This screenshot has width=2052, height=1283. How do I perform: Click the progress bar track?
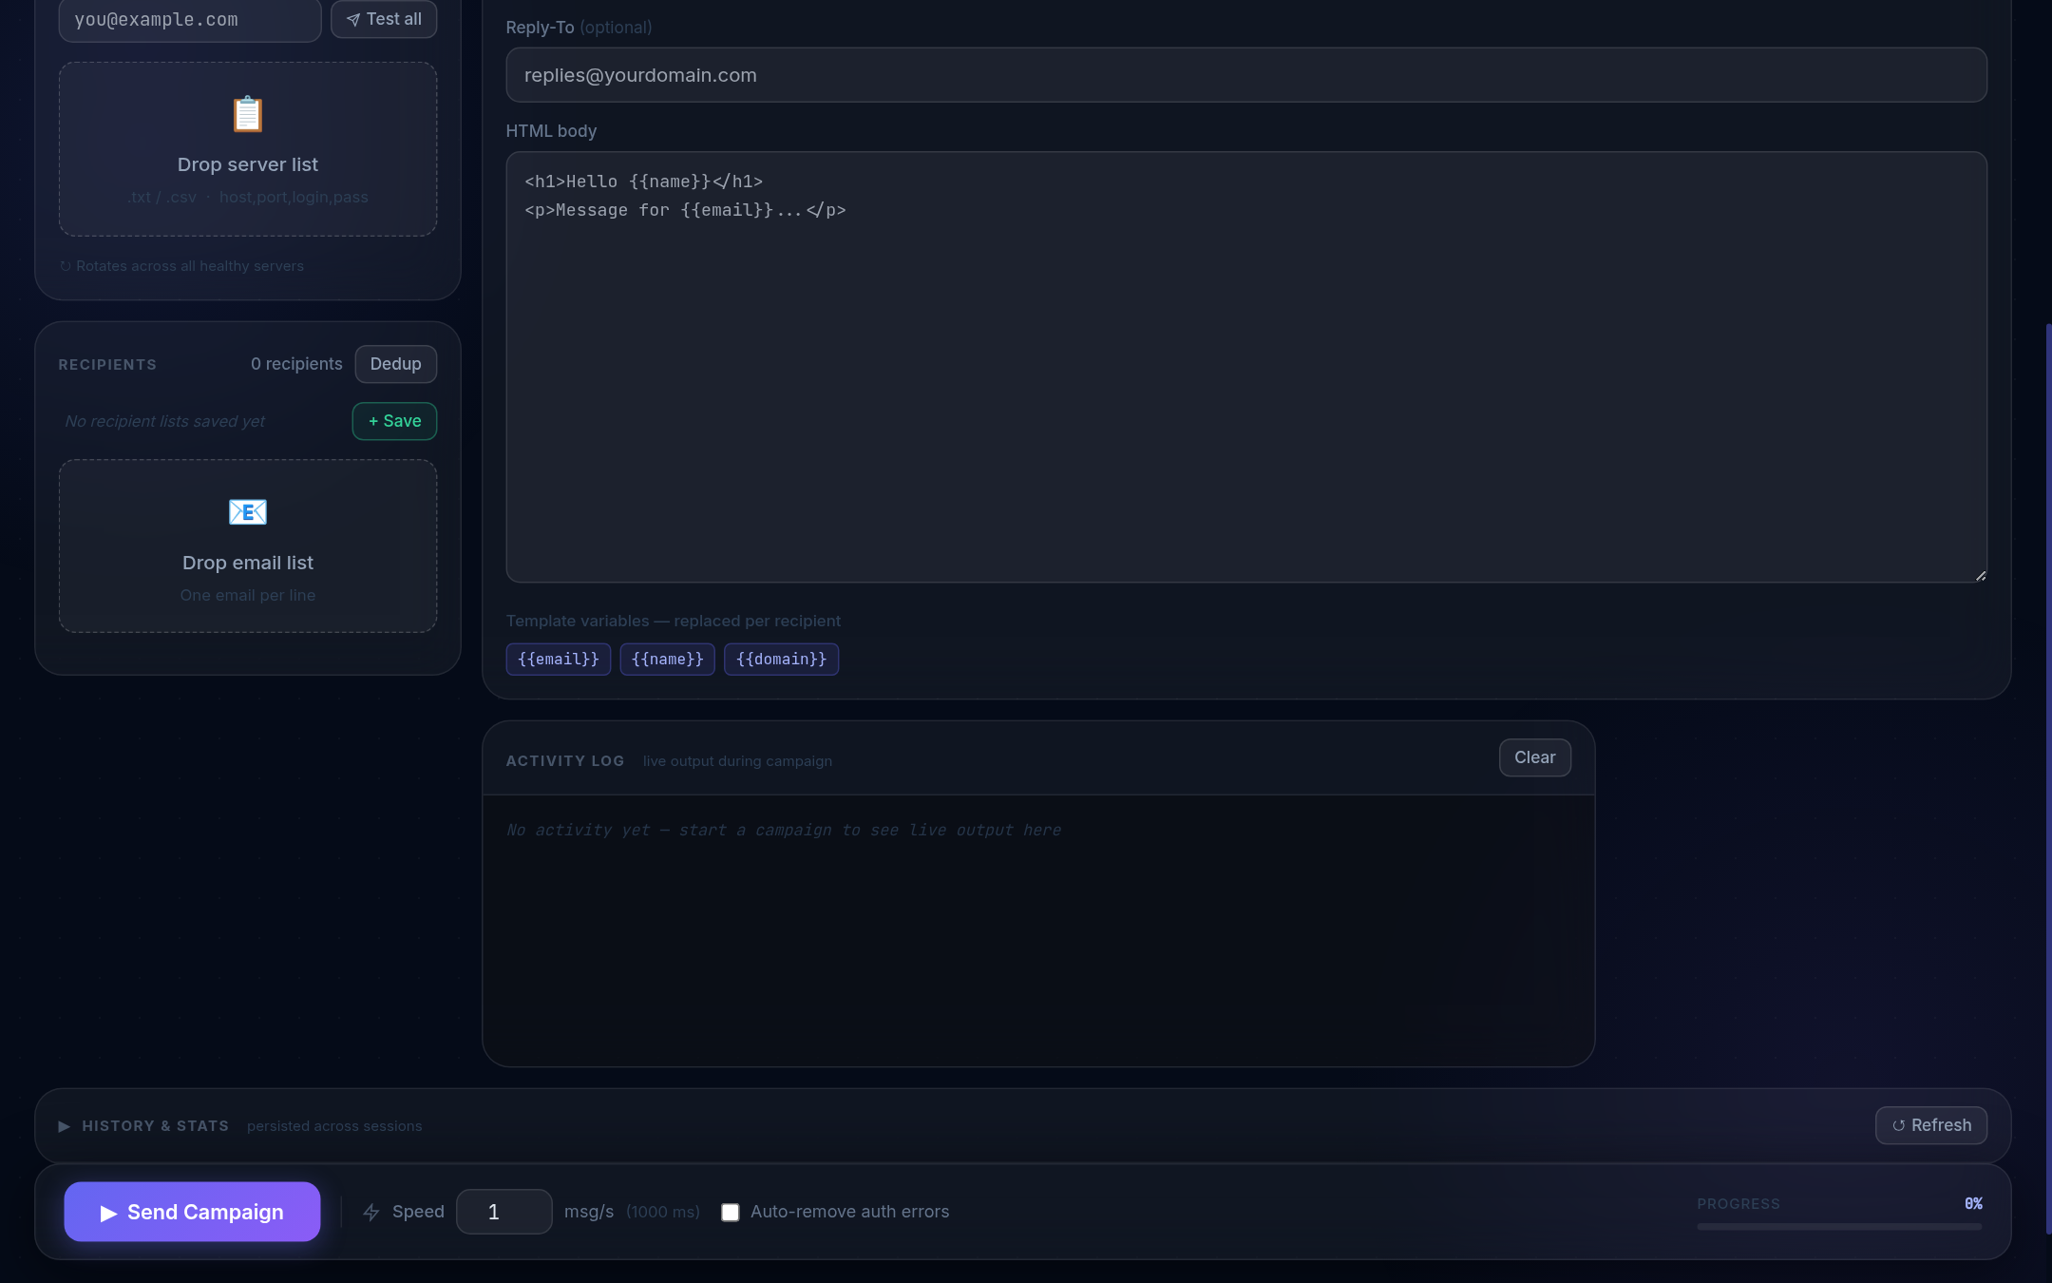pos(1838,1227)
